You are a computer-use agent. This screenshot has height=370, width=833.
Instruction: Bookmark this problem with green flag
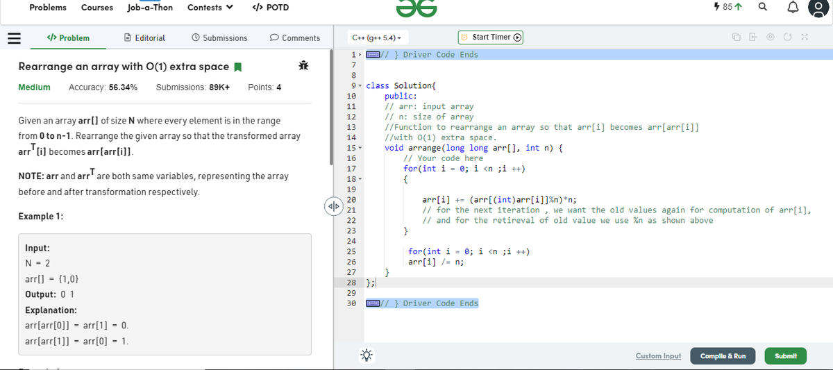pyautogui.click(x=237, y=67)
